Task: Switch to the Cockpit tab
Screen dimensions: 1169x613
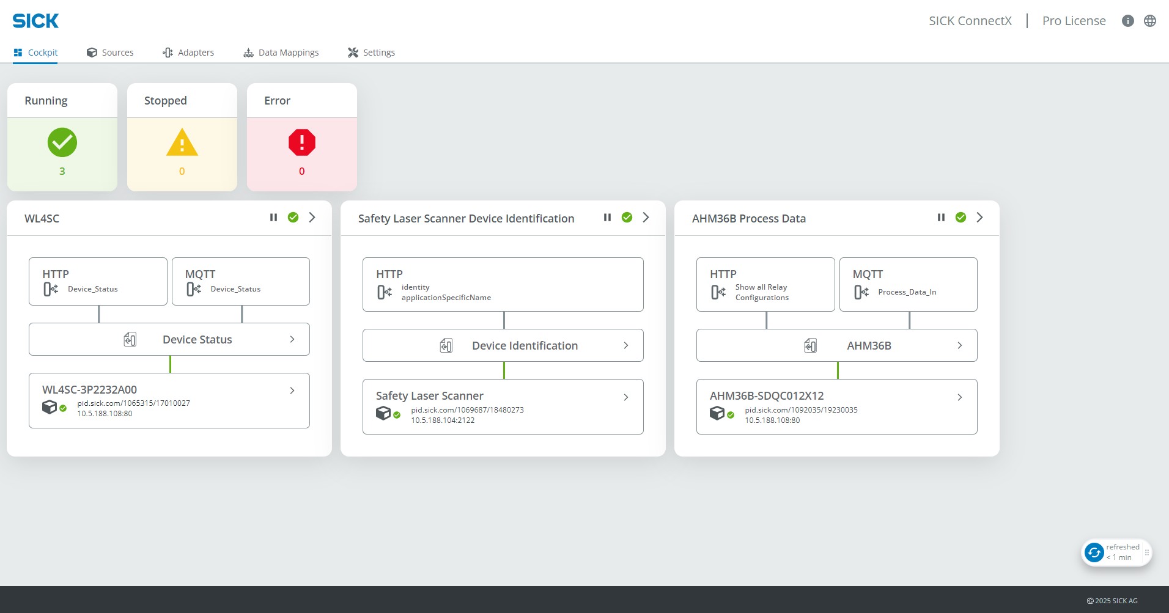Action: [35, 53]
